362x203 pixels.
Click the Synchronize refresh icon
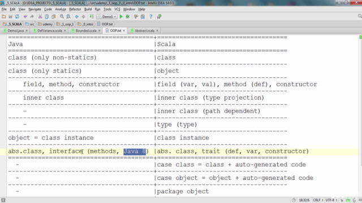pyautogui.click(x=17, y=16)
